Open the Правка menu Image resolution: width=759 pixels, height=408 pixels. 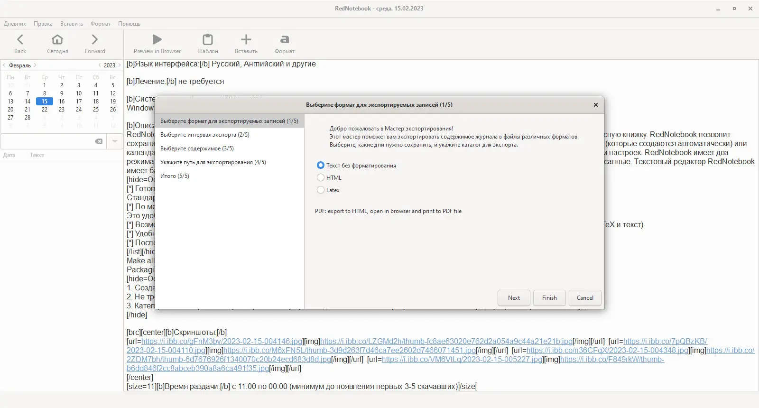43,24
